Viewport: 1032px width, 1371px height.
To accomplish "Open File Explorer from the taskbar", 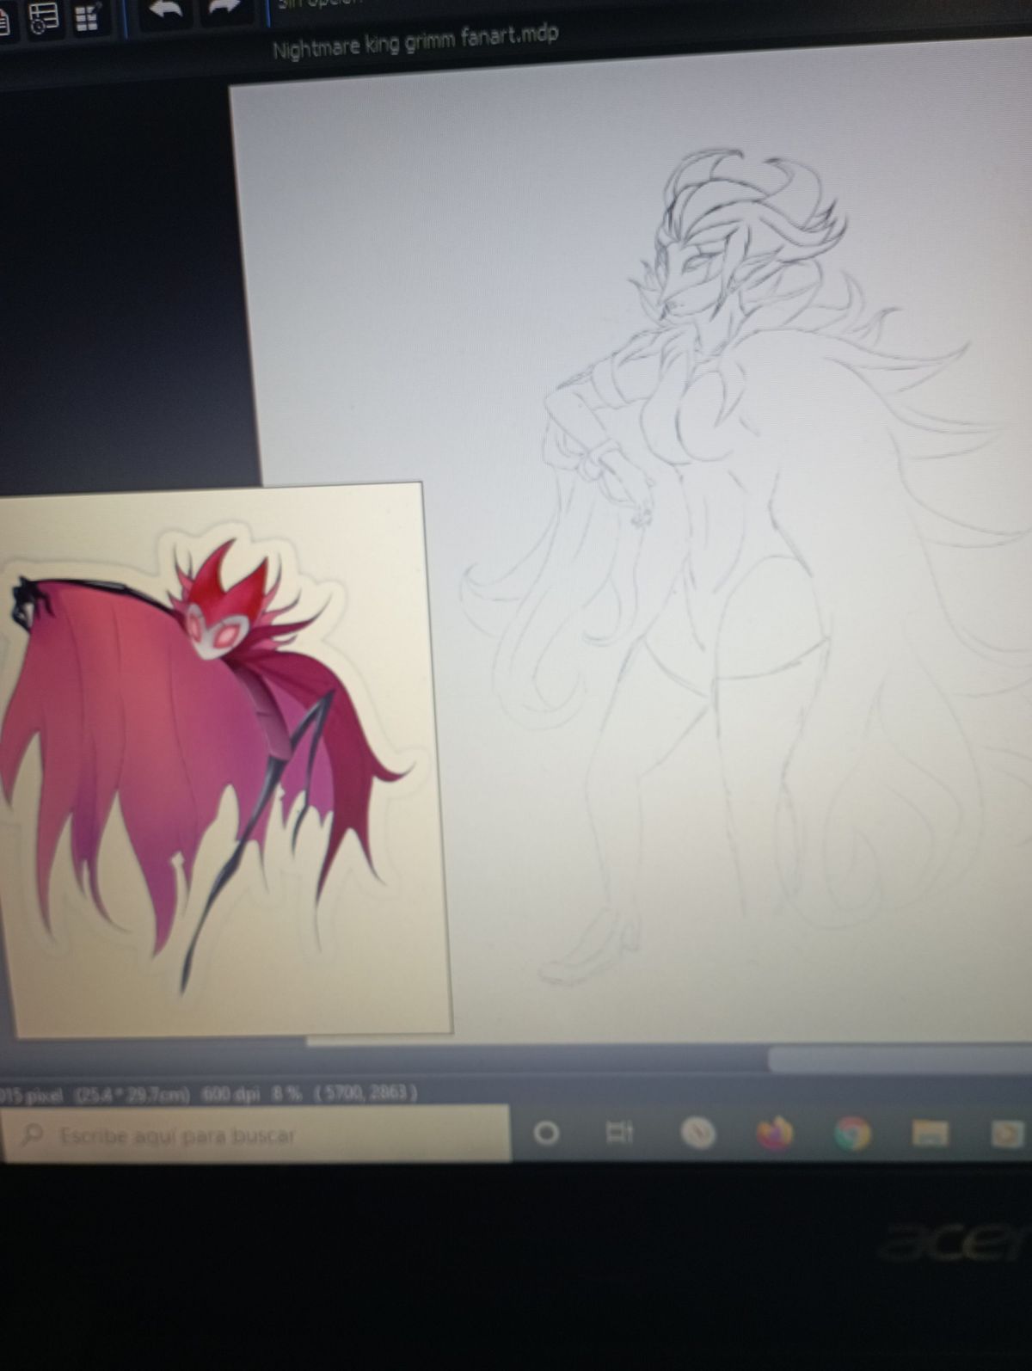I will (930, 1134).
